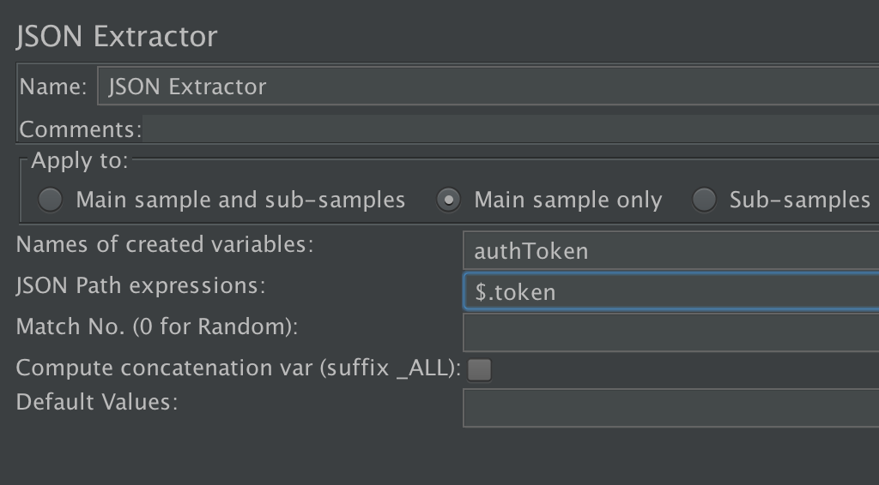Focus the Comments text field
Image resolution: width=879 pixels, height=485 pixels.
pyautogui.click(x=511, y=129)
